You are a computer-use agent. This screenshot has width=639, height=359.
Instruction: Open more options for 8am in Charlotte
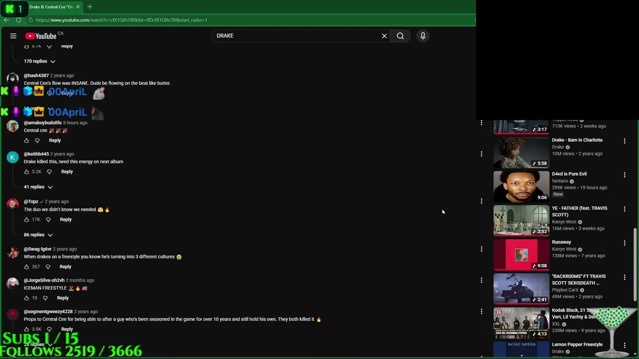point(625,141)
